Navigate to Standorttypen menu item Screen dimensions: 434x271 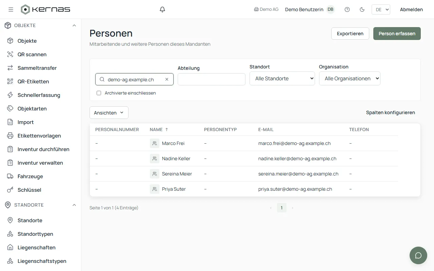tap(35, 234)
